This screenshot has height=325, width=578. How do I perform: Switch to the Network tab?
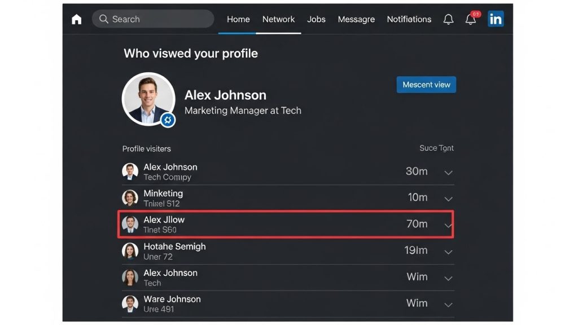point(278,19)
